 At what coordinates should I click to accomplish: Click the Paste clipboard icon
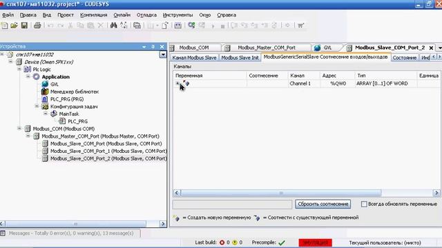click(90, 25)
